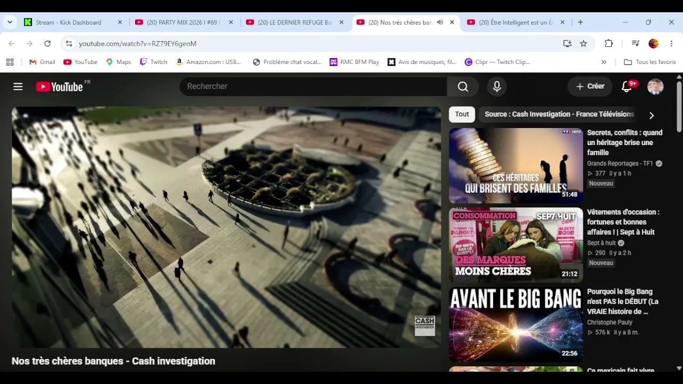
Task: Start voice search with the microphone icon
Action: (x=497, y=86)
